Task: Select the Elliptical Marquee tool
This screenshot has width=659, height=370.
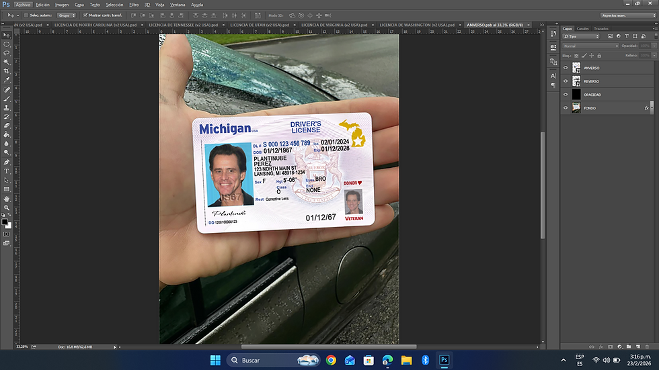Action: pos(6,44)
